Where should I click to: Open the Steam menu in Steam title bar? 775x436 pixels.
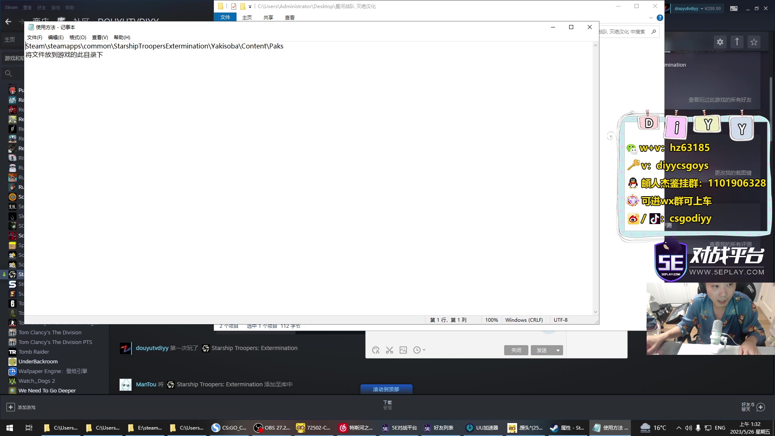pos(11,7)
